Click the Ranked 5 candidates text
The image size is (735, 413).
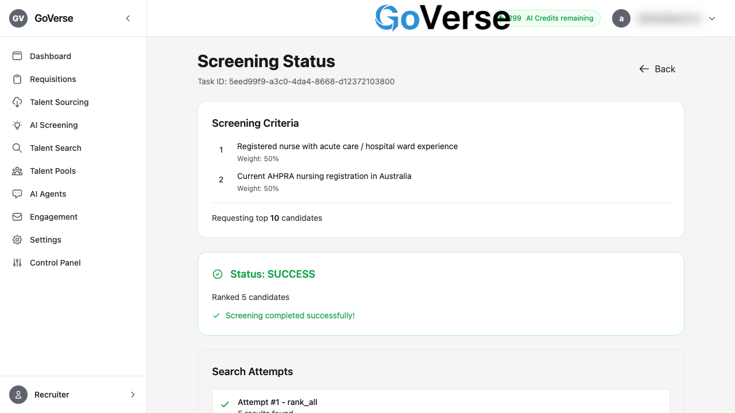click(250, 297)
